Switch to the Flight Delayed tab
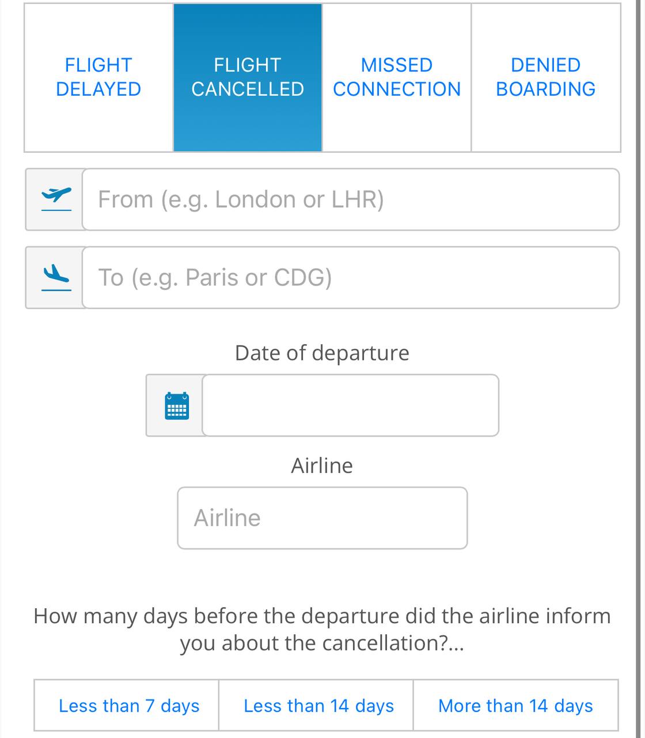This screenshot has width=645, height=738. (x=98, y=77)
